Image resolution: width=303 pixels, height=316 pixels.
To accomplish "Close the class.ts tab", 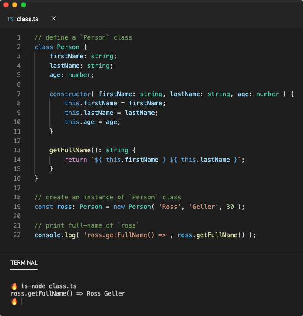I will pyautogui.click(x=54, y=19).
